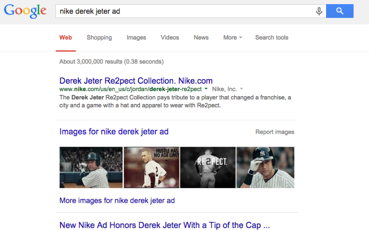Image resolution: width=369 pixels, height=230 pixels.
Task: Open 'New Nike Ad Honors Derek Jeter' result
Action: pos(165,225)
